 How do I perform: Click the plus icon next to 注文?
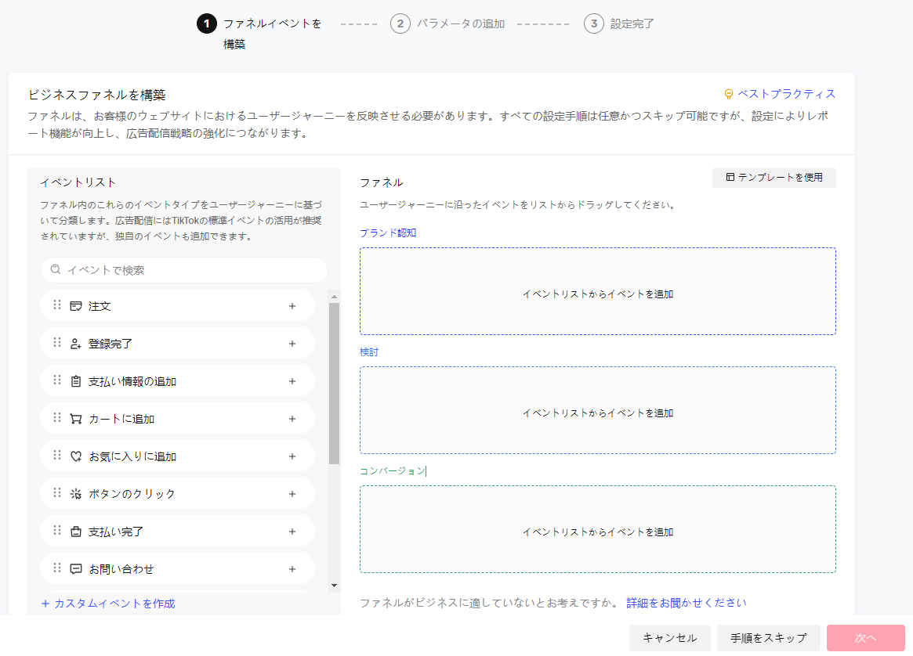point(292,306)
